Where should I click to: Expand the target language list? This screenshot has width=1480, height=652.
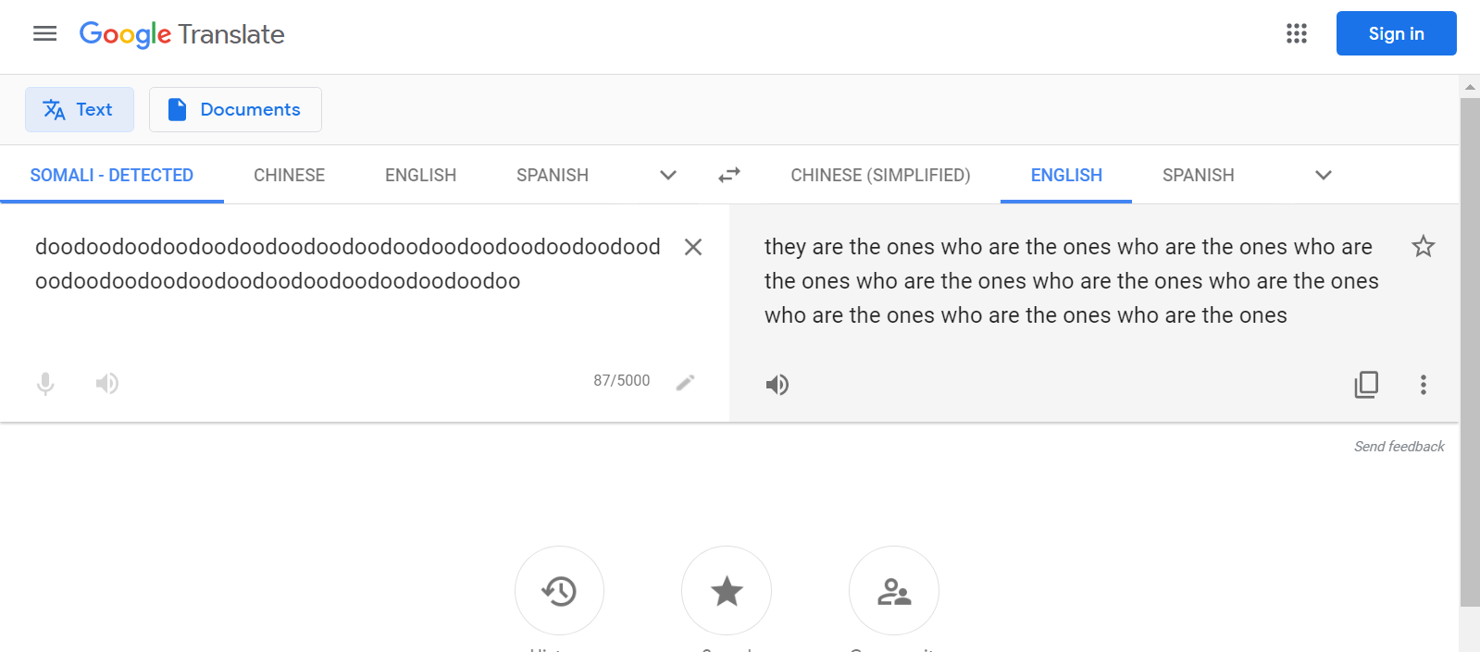click(x=1323, y=175)
